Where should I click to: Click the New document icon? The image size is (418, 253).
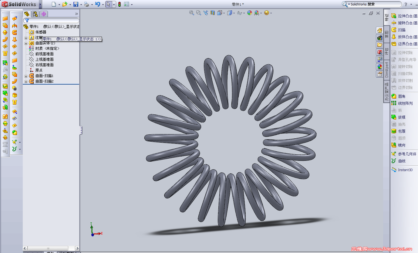54,4
